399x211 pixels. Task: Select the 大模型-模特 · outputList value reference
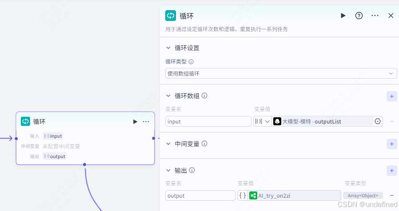(323, 121)
